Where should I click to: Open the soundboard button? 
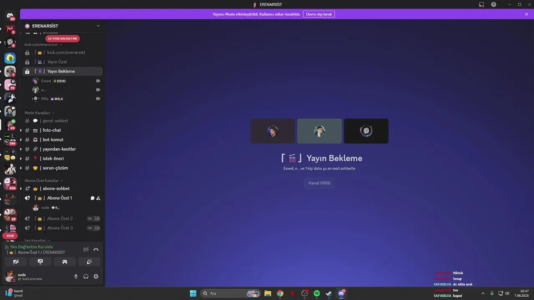(x=89, y=262)
